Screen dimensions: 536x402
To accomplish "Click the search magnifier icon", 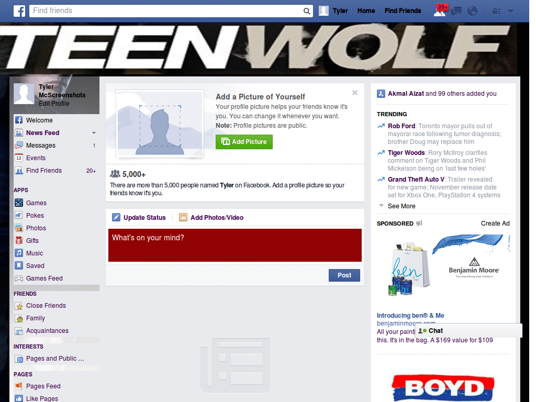I will [307, 11].
